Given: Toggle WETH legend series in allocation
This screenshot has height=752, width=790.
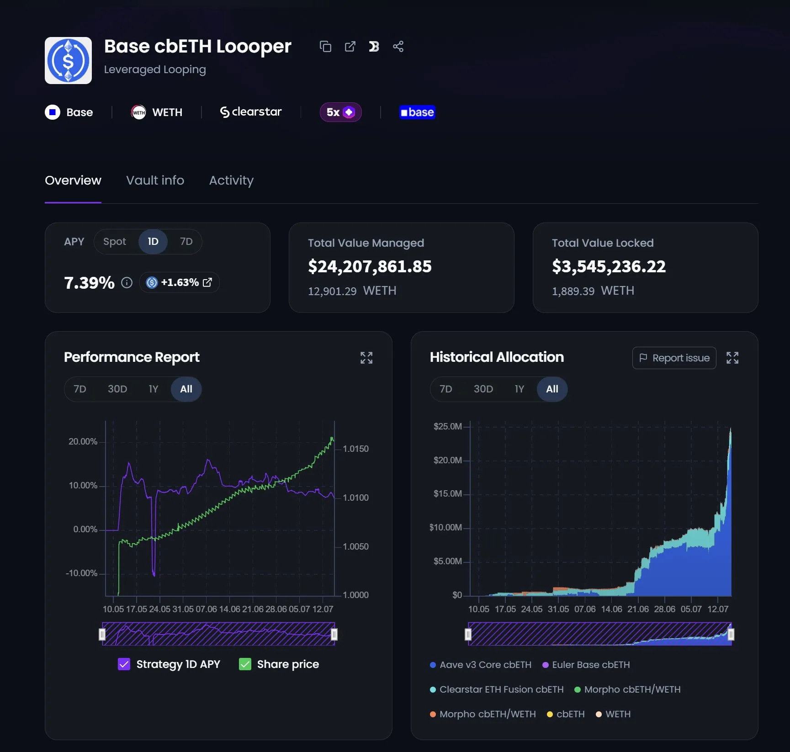Looking at the screenshot, I should tap(613, 714).
